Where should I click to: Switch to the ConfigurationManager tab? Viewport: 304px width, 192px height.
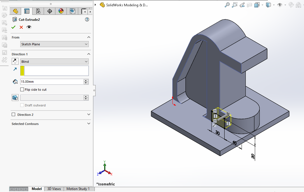click(x=38, y=11)
